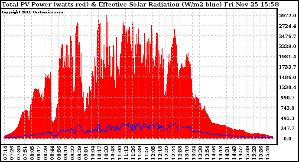Select the 14:31 time label
This screenshot has height=162, width=299.
[x=227, y=152]
